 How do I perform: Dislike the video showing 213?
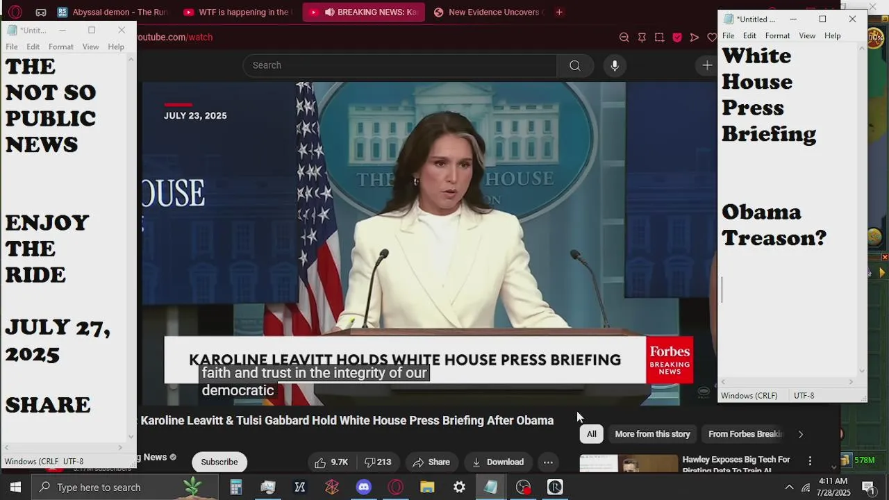point(379,462)
